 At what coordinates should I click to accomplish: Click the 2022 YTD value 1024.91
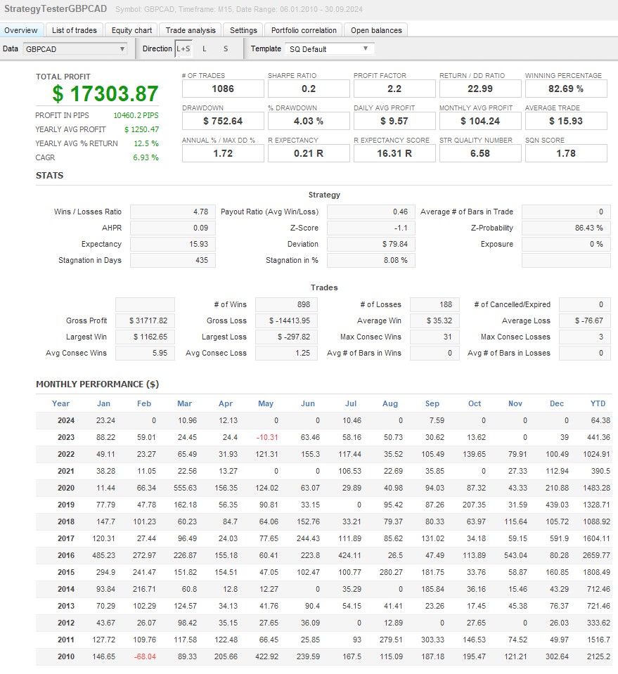596,454
